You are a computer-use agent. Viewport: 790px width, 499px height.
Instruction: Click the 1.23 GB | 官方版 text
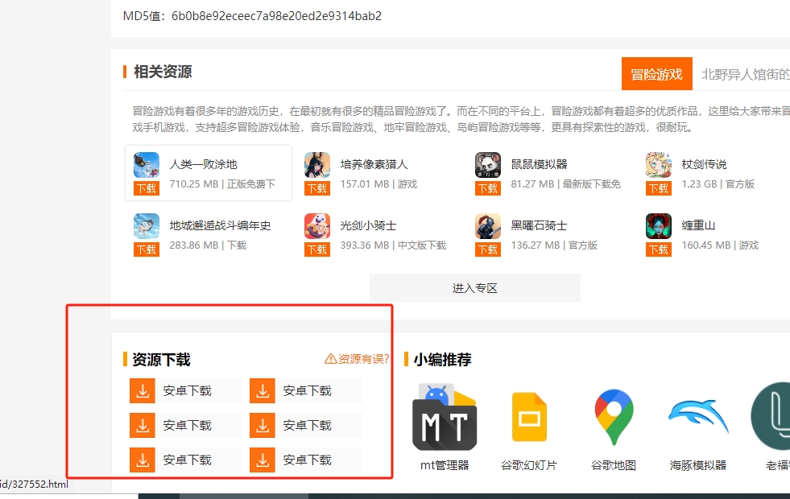tap(718, 184)
